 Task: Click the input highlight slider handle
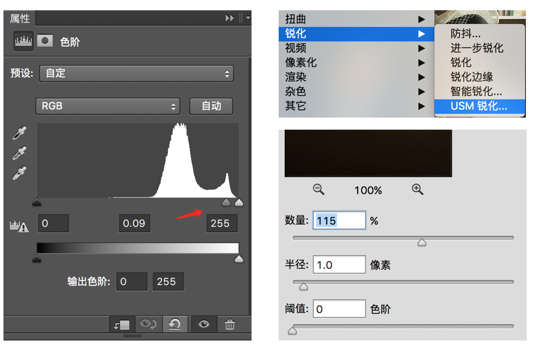tap(238, 202)
